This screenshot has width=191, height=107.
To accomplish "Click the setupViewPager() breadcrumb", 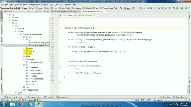I will pos(86,15).
